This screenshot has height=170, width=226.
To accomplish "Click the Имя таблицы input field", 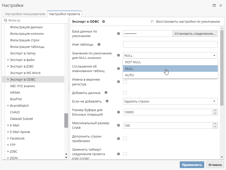I will pos(170,44).
